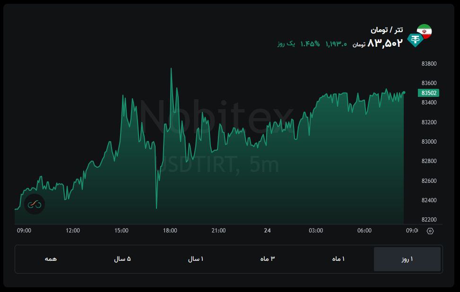This screenshot has height=292, width=460.
Task: Click the Tether coin icon
Action: 415,40
